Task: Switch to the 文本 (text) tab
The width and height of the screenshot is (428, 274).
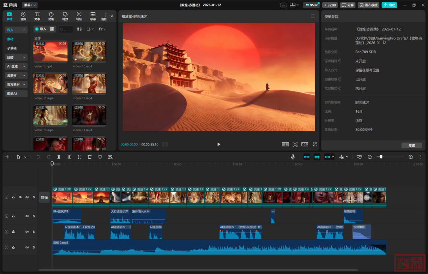Action: 37,16
